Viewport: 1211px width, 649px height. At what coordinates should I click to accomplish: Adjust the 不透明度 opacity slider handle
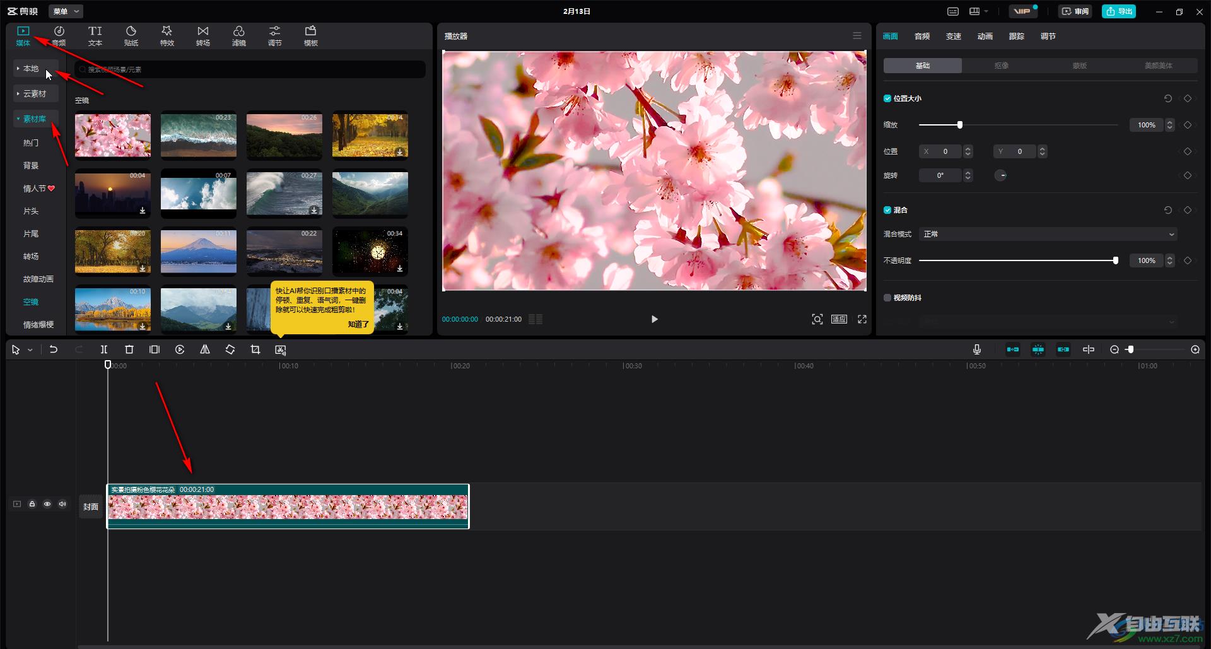click(x=1116, y=260)
